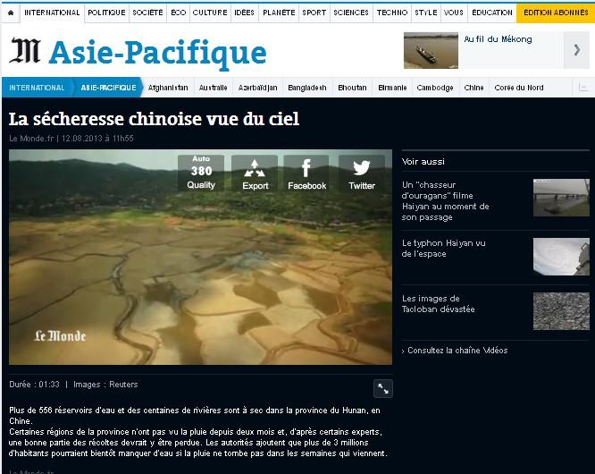Viewport: 595px width, 474px height.
Task: Open the video Quality 380 setting
Action: pos(201,173)
